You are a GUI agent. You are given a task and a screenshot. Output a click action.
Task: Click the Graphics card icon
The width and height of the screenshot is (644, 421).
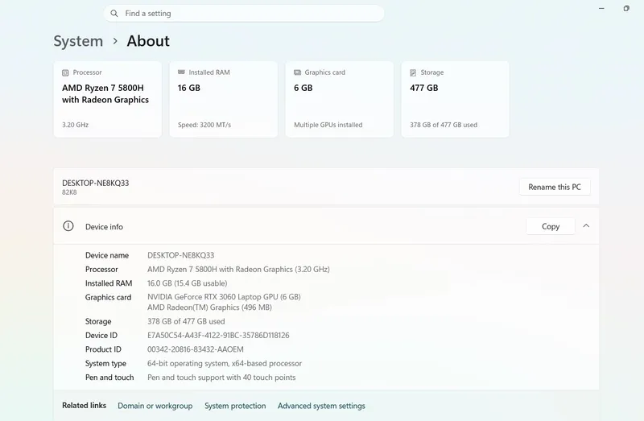(297, 72)
